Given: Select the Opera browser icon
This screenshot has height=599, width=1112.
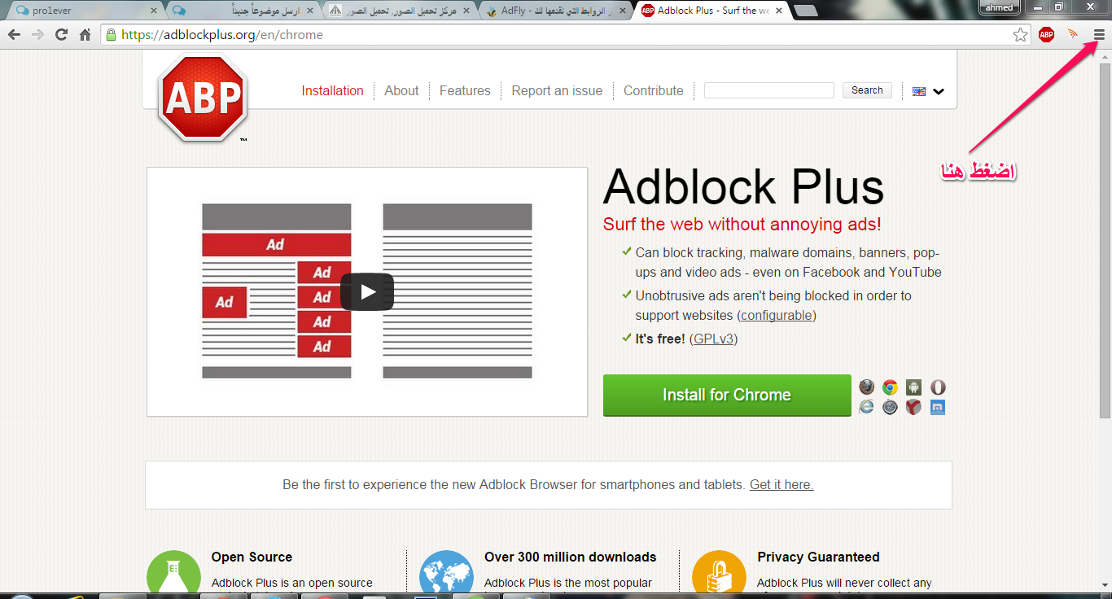Looking at the screenshot, I should 938,387.
